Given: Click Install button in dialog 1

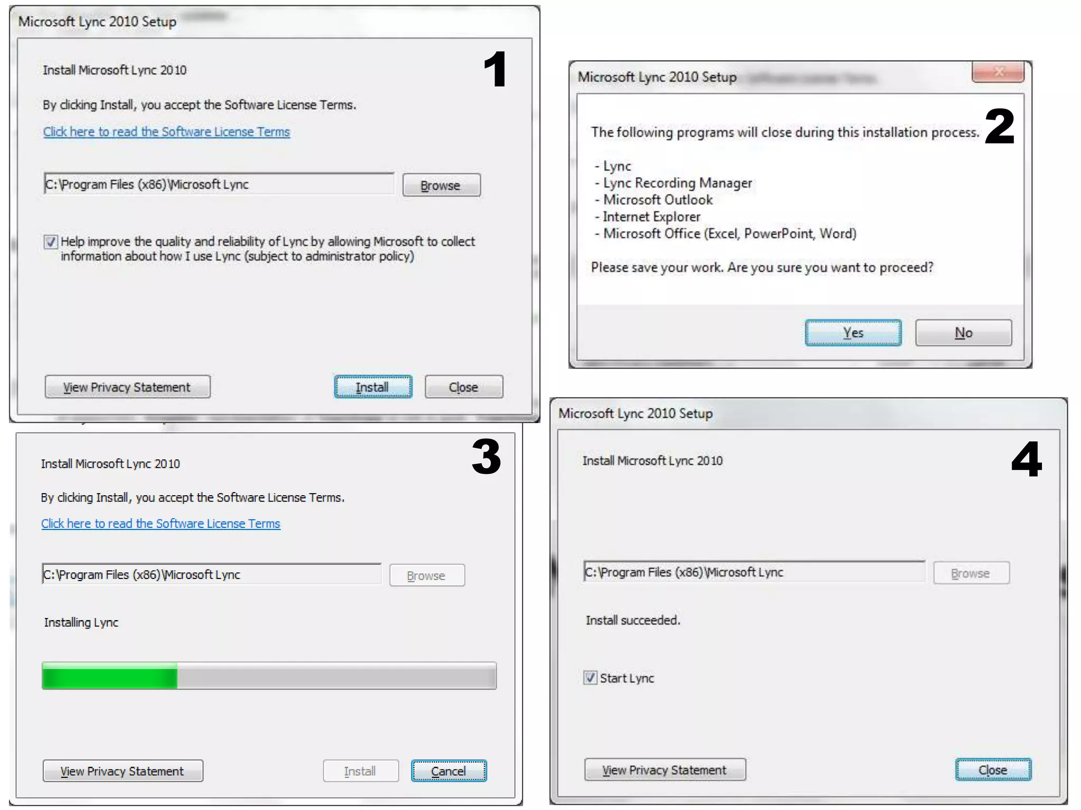Looking at the screenshot, I should [373, 387].
